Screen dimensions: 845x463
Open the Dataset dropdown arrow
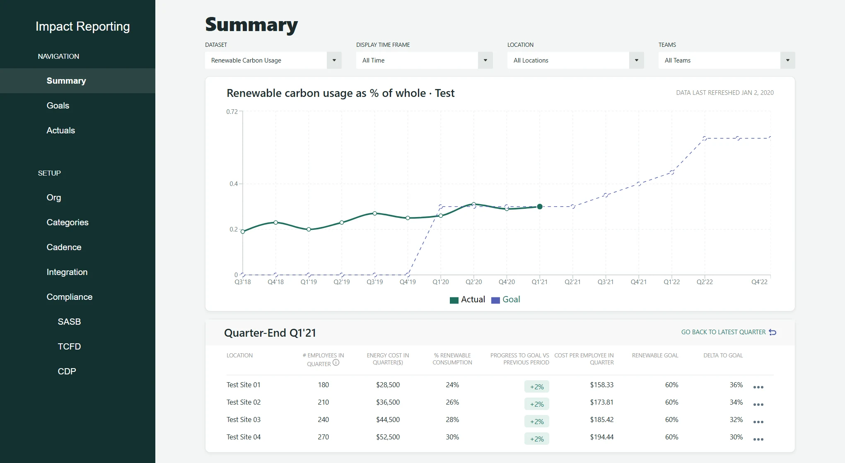[x=334, y=60]
